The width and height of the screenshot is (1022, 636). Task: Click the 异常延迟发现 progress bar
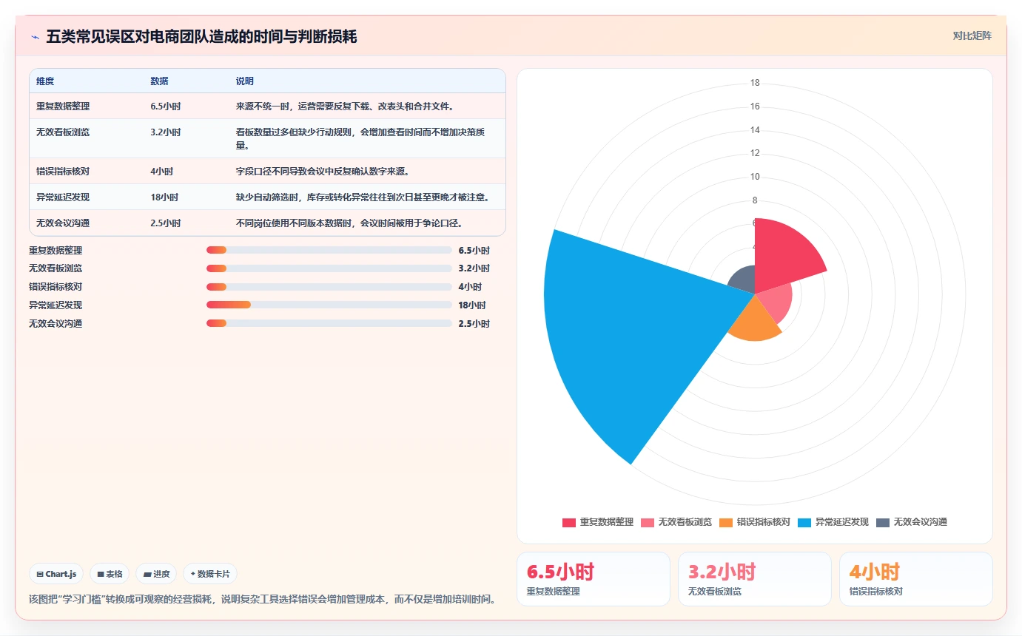[x=329, y=305]
